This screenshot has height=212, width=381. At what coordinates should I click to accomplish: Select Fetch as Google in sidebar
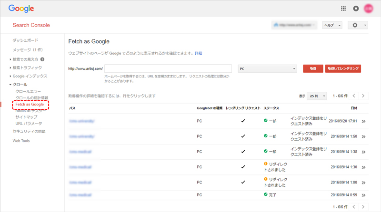point(30,104)
